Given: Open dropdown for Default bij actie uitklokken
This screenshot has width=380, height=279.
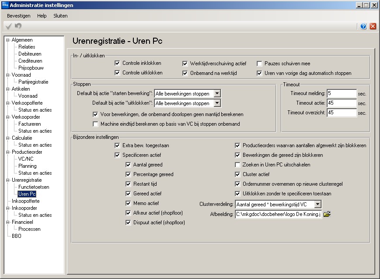Looking at the screenshot, I should [x=217, y=103].
